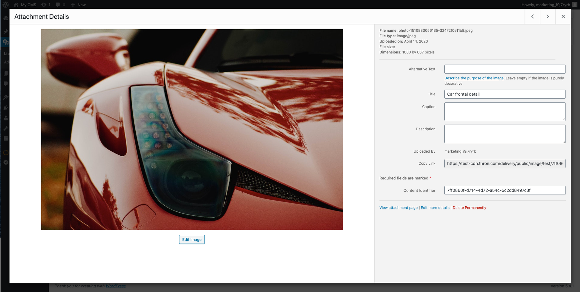580x292 pixels.
Task: Open the Posts pushpin icon in sidebar
Action: click(x=5, y=31)
